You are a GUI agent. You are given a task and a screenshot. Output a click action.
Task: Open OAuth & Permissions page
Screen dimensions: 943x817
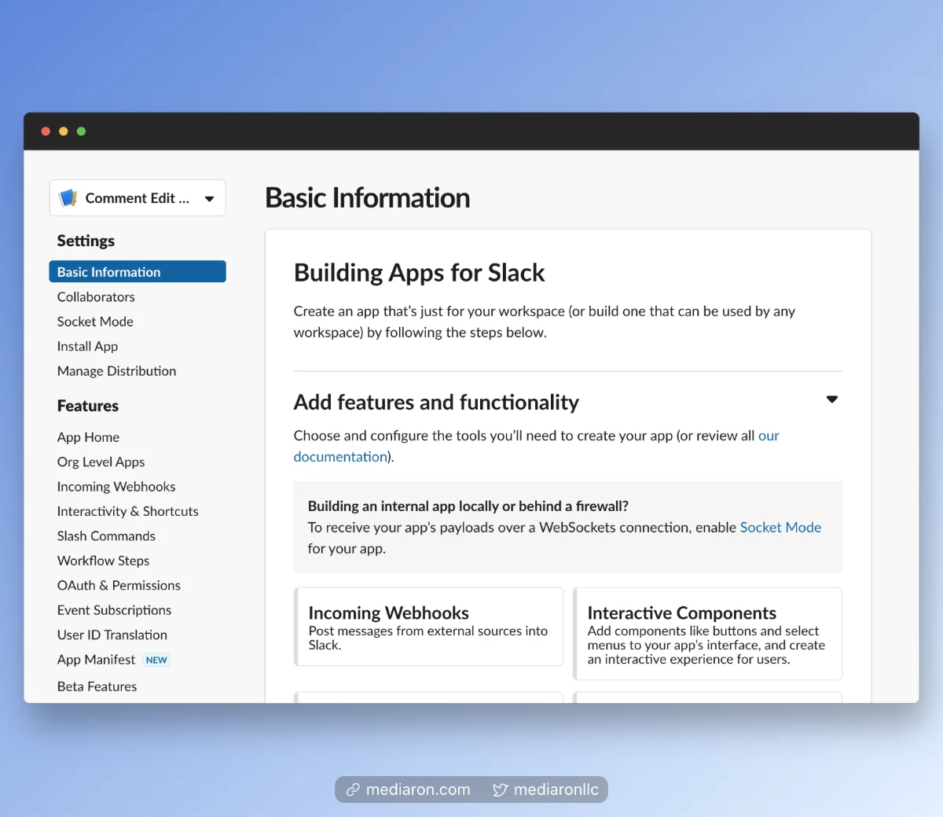tap(119, 586)
